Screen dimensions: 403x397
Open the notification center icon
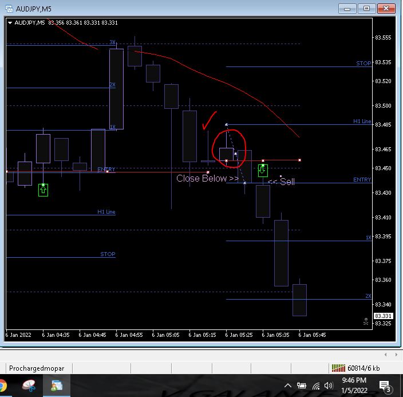click(385, 387)
